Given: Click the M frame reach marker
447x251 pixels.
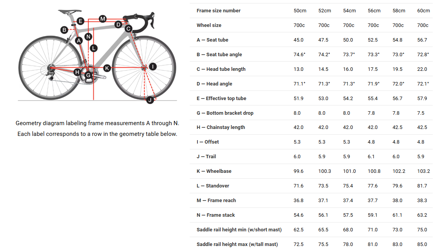Looking at the screenshot, I should [102, 18].
